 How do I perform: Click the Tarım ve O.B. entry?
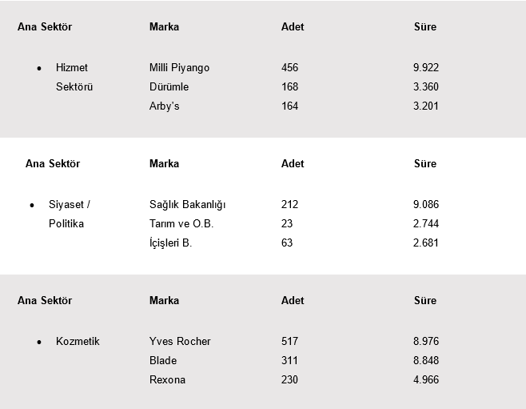pos(181,223)
